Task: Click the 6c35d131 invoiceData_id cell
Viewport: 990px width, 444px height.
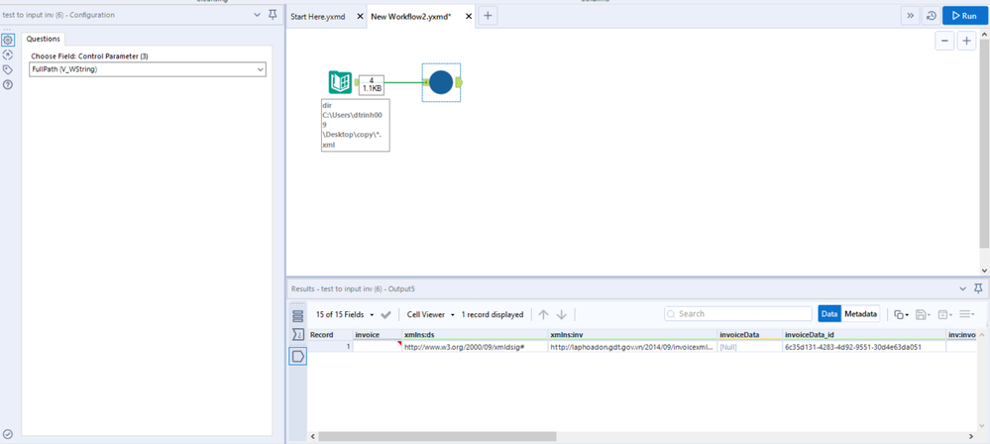Action: pyautogui.click(x=863, y=347)
